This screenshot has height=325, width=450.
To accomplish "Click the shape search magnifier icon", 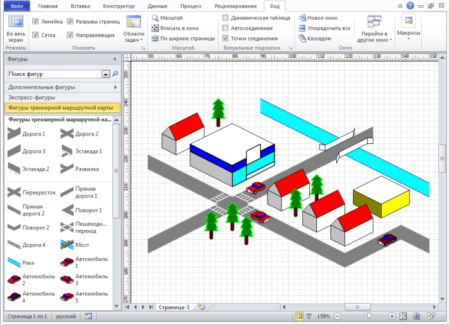I will click(x=115, y=74).
